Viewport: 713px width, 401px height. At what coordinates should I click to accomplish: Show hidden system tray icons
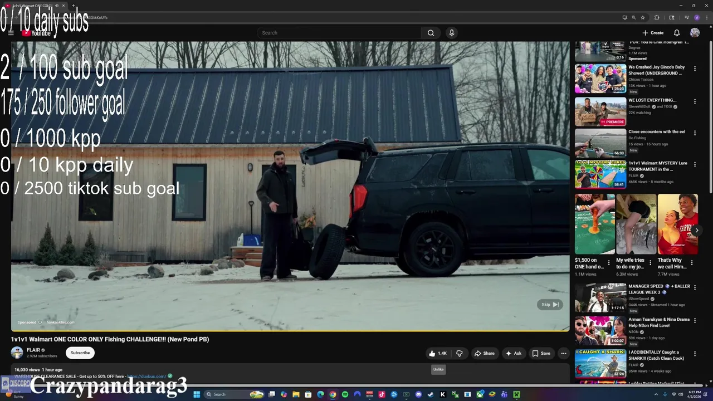(656, 394)
